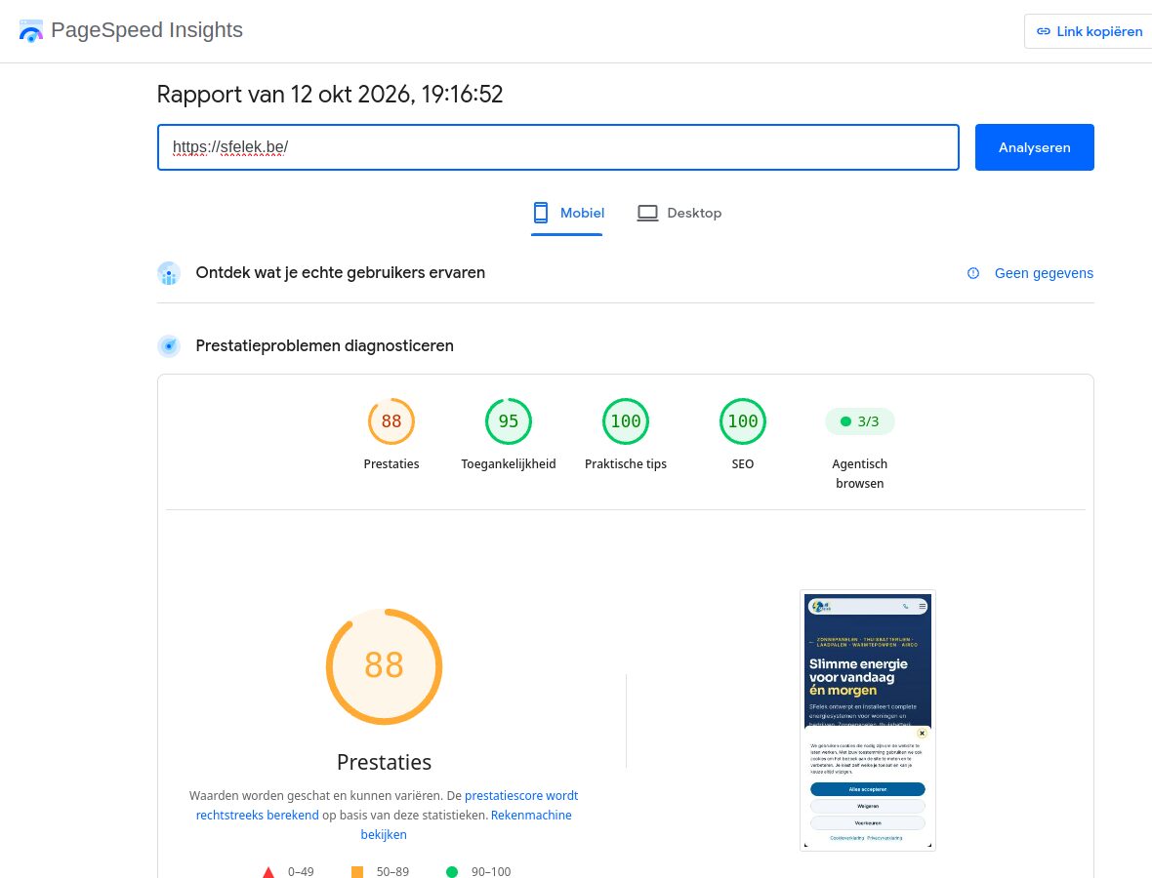Switch to the Mobiel tab
Screen dimensions: 1152x878
coord(567,214)
